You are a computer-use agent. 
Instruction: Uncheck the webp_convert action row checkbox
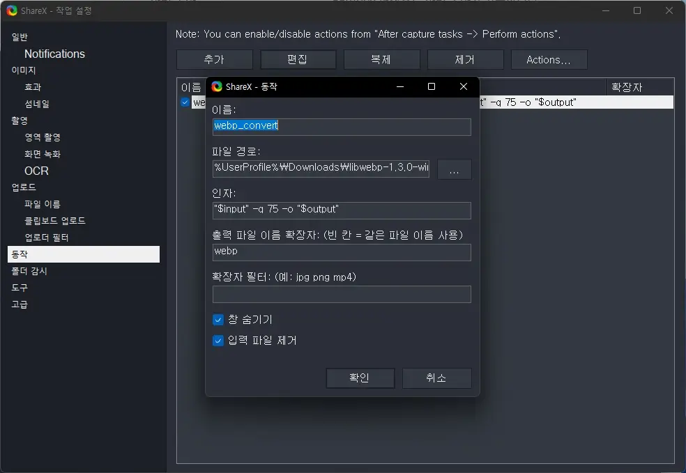(185, 102)
